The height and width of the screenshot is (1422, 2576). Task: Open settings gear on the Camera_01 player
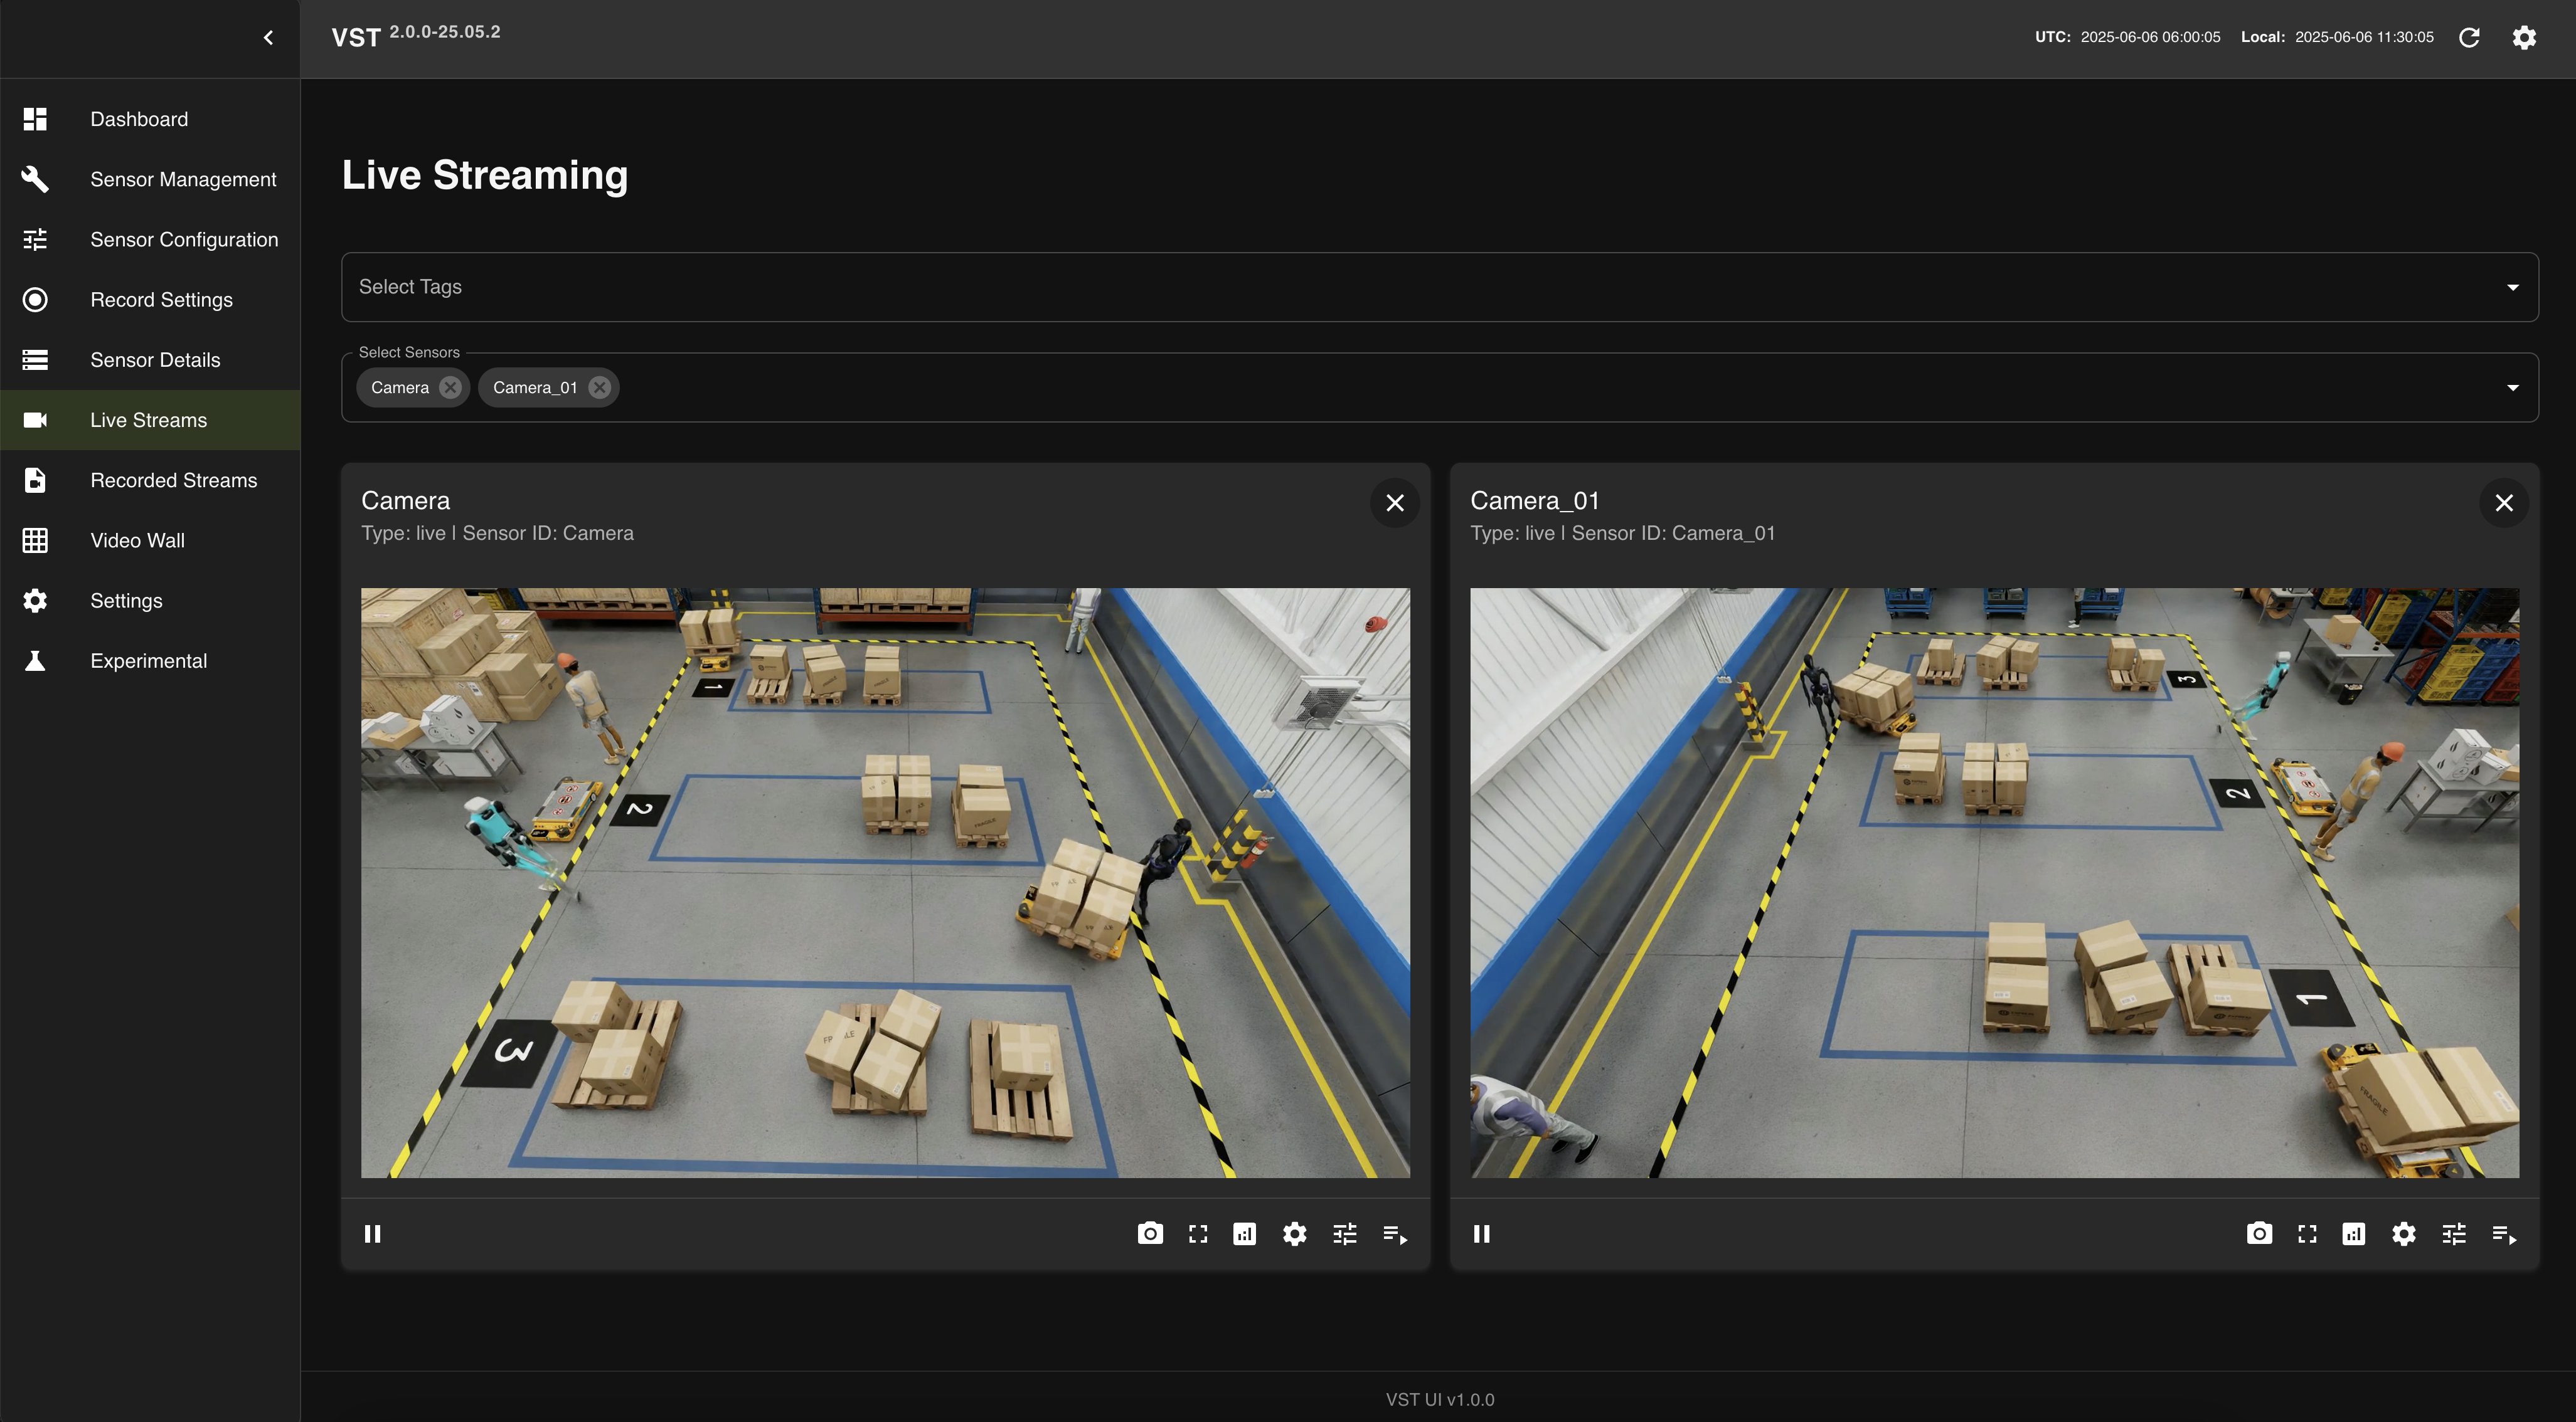click(2403, 1233)
